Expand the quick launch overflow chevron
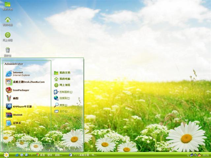Screen dimensions: 211x158 (x=32, y=155)
